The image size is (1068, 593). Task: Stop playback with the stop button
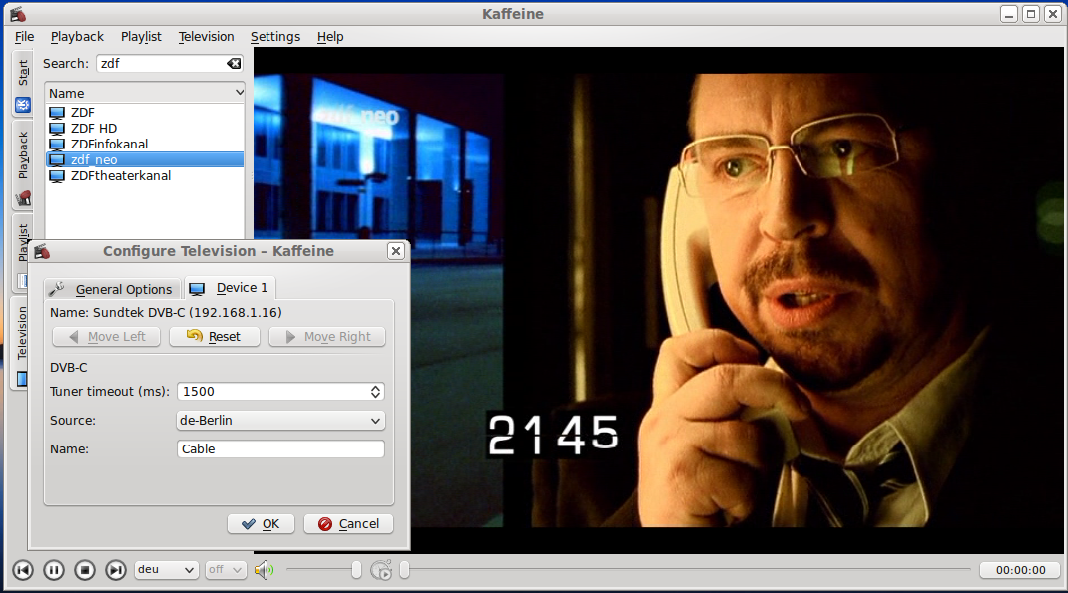tap(85, 570)
